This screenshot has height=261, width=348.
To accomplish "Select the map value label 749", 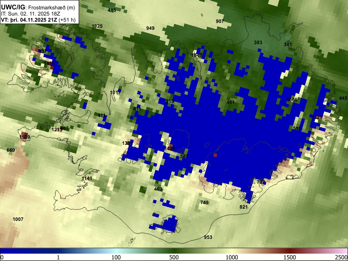I will coord(204,202).
